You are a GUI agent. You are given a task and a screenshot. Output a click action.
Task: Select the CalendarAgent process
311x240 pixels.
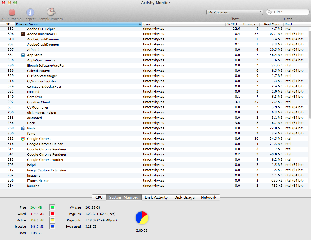pos(154,71)
